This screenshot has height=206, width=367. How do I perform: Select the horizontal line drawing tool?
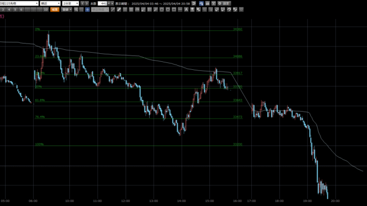click(180, 10)
